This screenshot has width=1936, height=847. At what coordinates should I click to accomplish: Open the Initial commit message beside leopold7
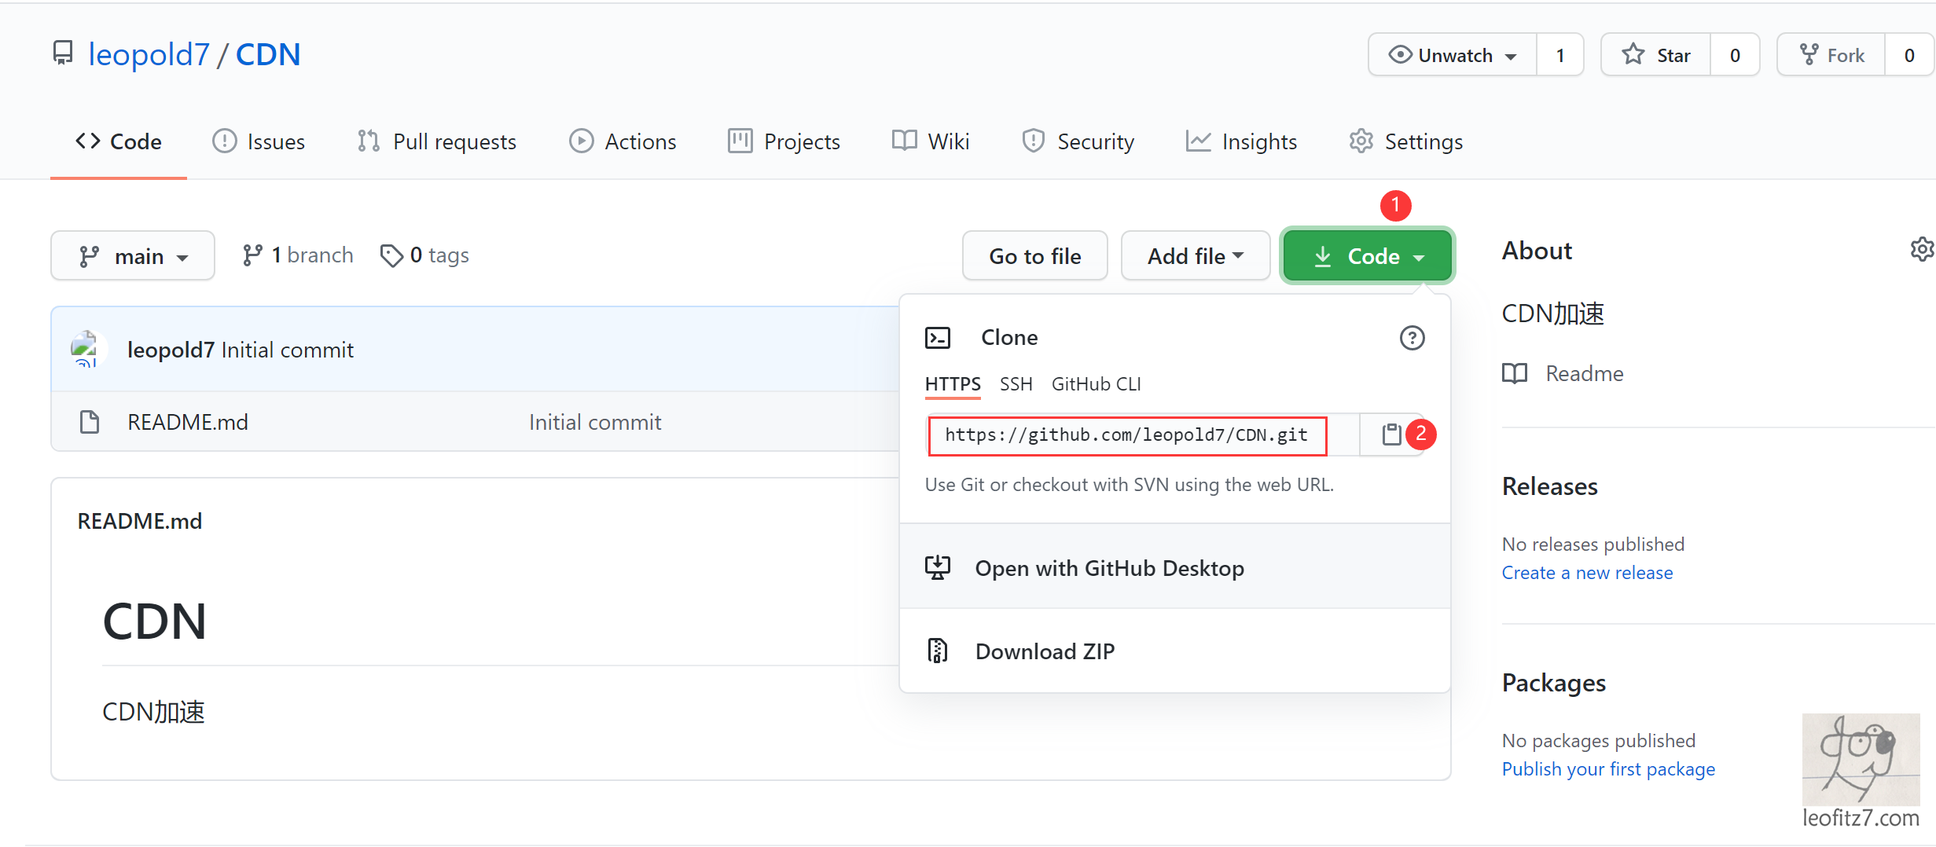[288, 350]
